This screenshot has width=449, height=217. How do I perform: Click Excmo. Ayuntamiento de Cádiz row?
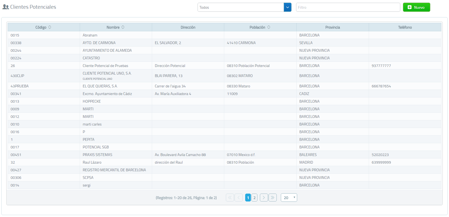tap(224, 94)
